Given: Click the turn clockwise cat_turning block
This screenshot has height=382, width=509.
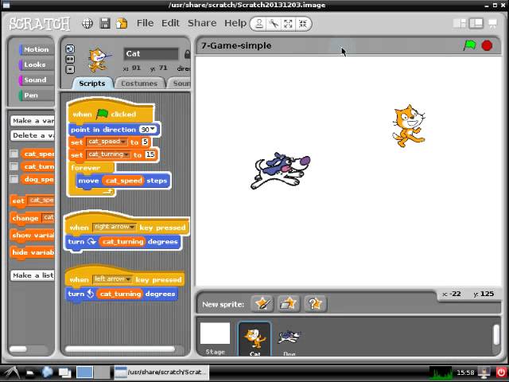Looking at the screenshot, I should pyautogui.click(x=123, y=242).
